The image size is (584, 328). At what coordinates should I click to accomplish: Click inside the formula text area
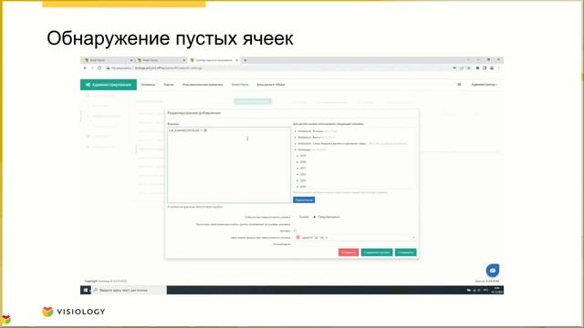[x=229, y=165]
